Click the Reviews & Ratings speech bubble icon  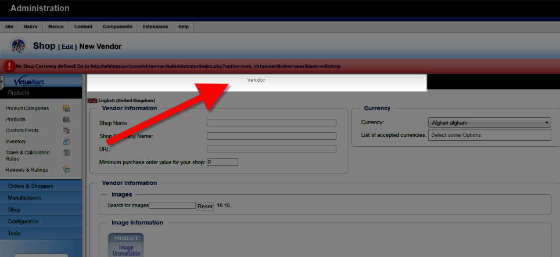(67, 170)
